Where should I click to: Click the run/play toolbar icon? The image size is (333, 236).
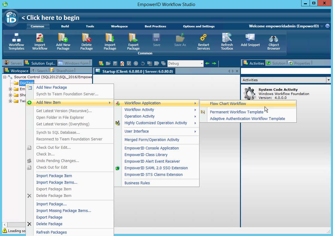136,63
